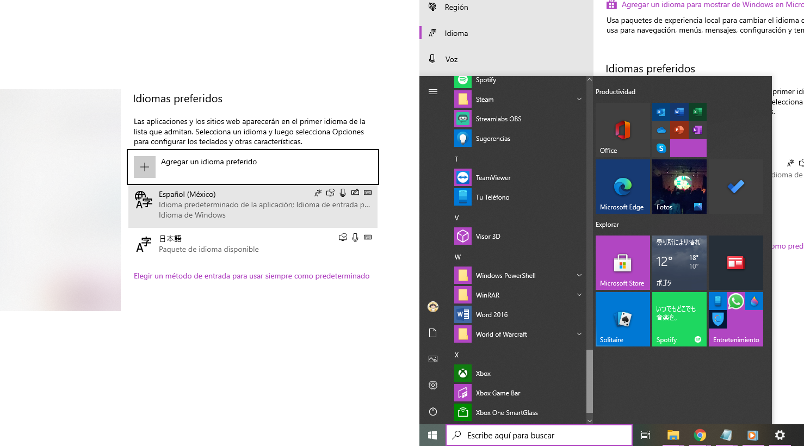Screen dimensions: 804x446
Task: Launch Xbox One SmartGlass
Action: 519,413
